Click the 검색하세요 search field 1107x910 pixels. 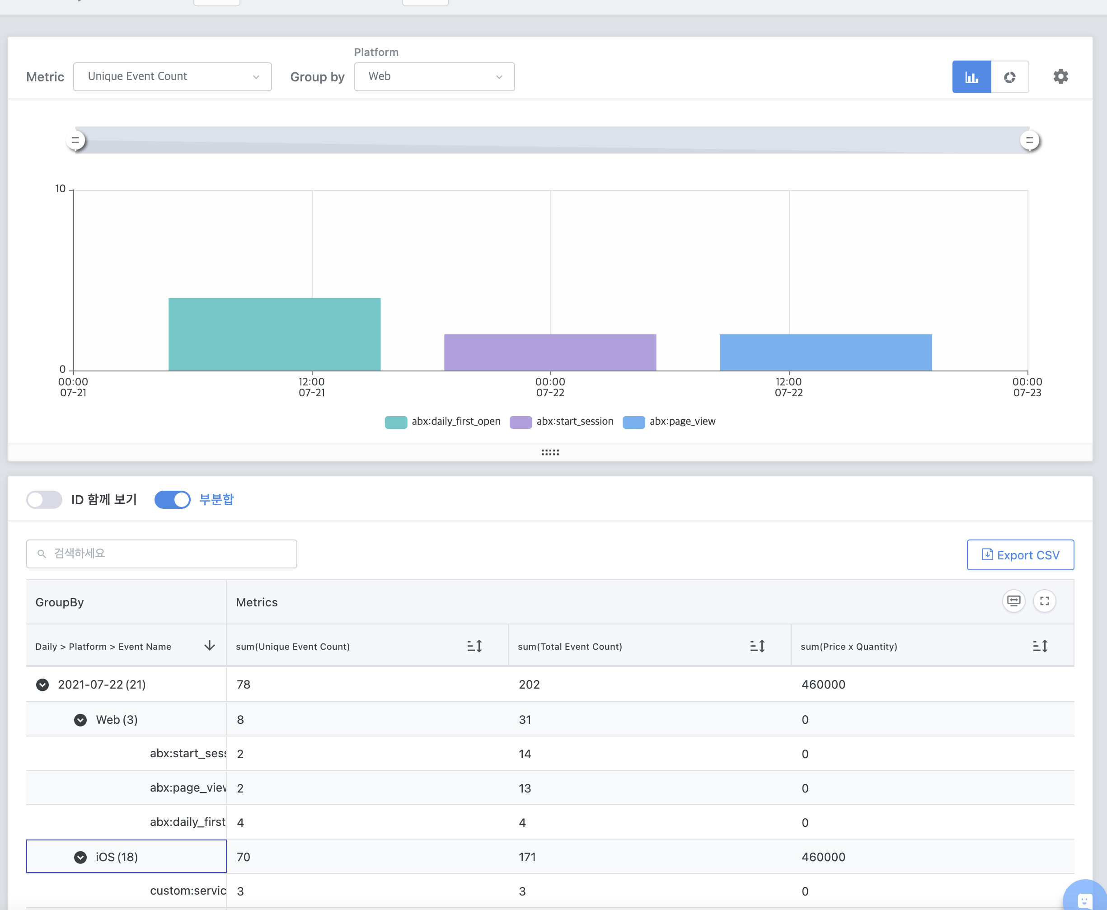tap(161, 554)
